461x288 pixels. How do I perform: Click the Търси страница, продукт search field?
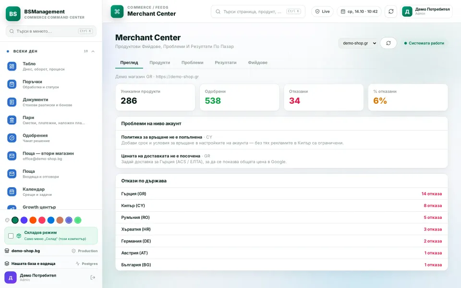258,12
